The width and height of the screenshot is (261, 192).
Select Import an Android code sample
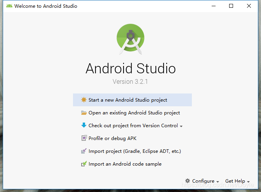click(132, 164)
